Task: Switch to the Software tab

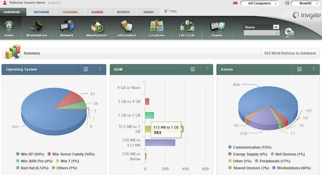Action: click(41, 12)
